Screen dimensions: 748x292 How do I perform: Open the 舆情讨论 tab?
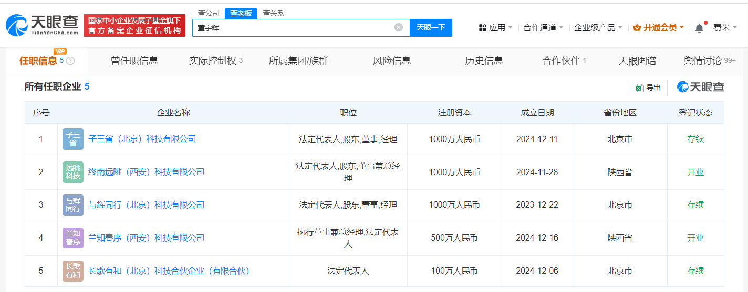(x=710, y=61)
